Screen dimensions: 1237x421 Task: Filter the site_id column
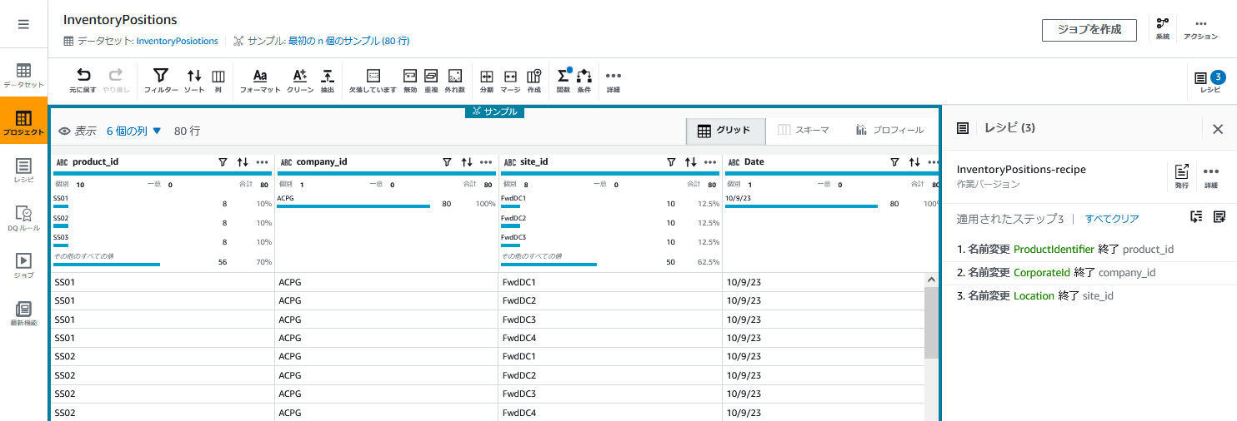pos(671,162)
